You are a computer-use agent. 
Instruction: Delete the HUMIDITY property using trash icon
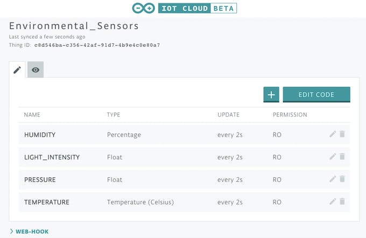coord(342,134)
